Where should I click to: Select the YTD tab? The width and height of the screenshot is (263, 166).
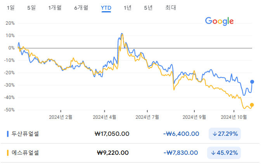click(x=106, y=8)
